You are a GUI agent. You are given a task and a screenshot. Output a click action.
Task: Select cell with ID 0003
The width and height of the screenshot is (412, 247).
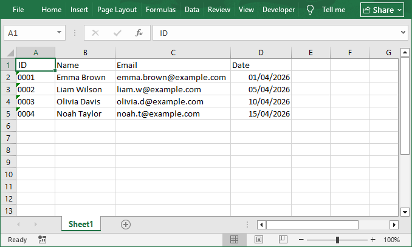coord(36,101)
